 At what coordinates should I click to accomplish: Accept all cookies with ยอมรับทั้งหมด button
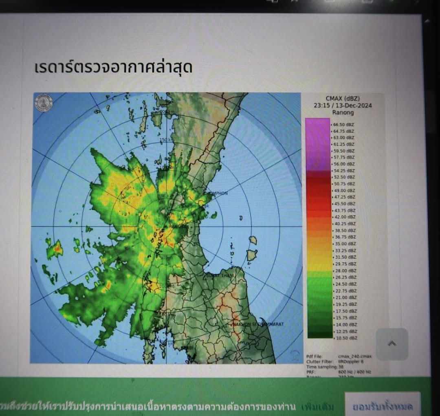click(x=383, y=406)
